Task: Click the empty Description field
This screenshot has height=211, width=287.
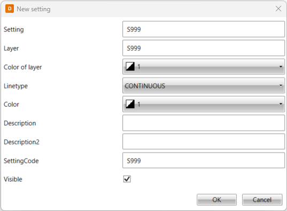Action: click(204, 123)
